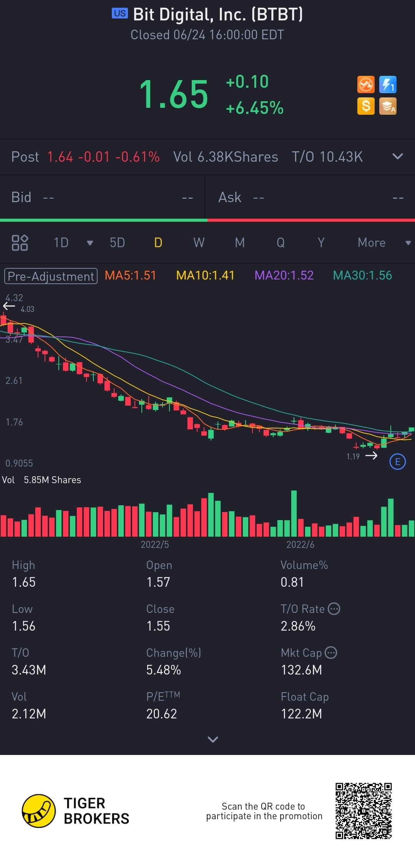Tap the 4.03 high price marker

click(27, 309)
